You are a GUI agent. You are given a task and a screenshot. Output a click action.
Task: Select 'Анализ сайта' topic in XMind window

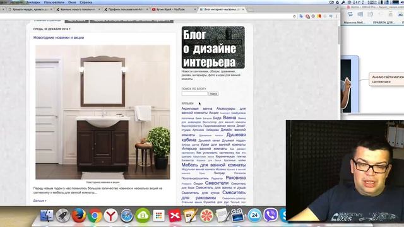pos(388,79)
